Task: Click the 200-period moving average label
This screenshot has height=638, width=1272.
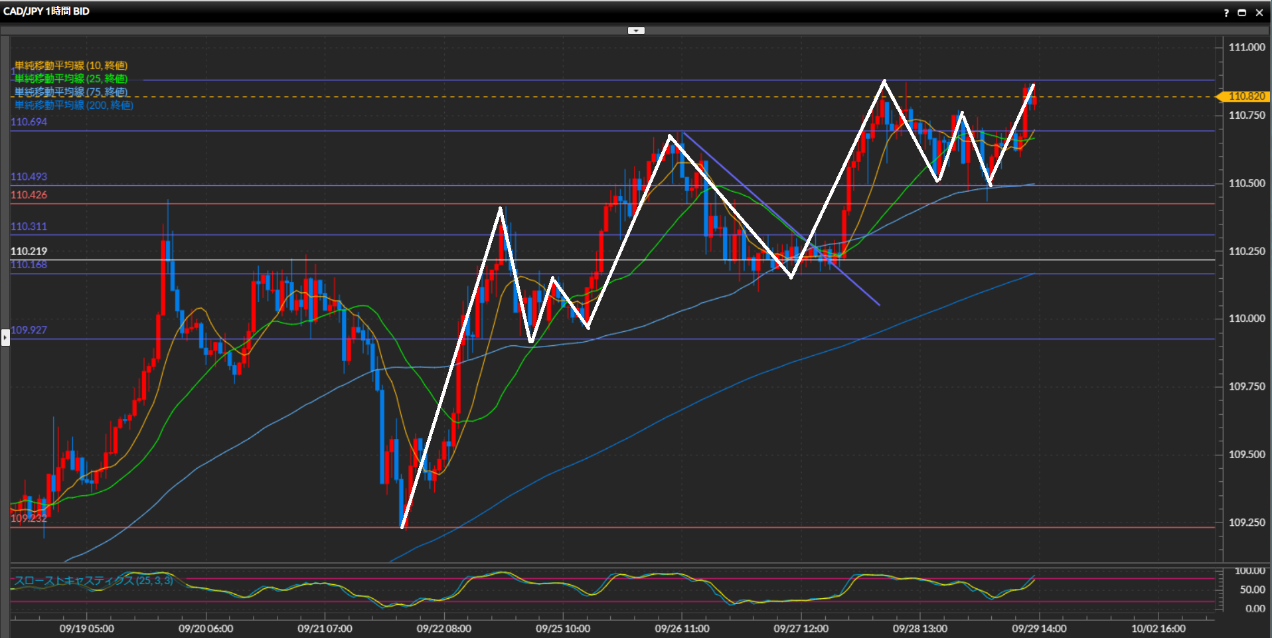Action: click(74, 105)
